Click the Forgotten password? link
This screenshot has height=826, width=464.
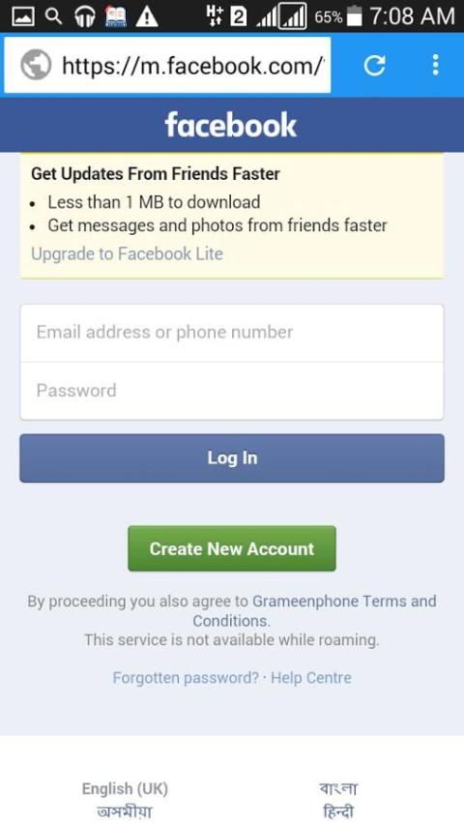click(186, 677)
